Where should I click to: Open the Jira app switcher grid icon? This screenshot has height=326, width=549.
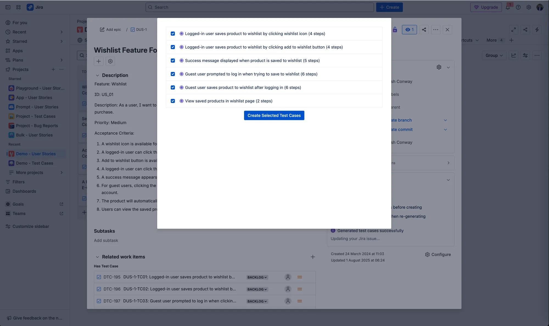(x=18, y=7)
